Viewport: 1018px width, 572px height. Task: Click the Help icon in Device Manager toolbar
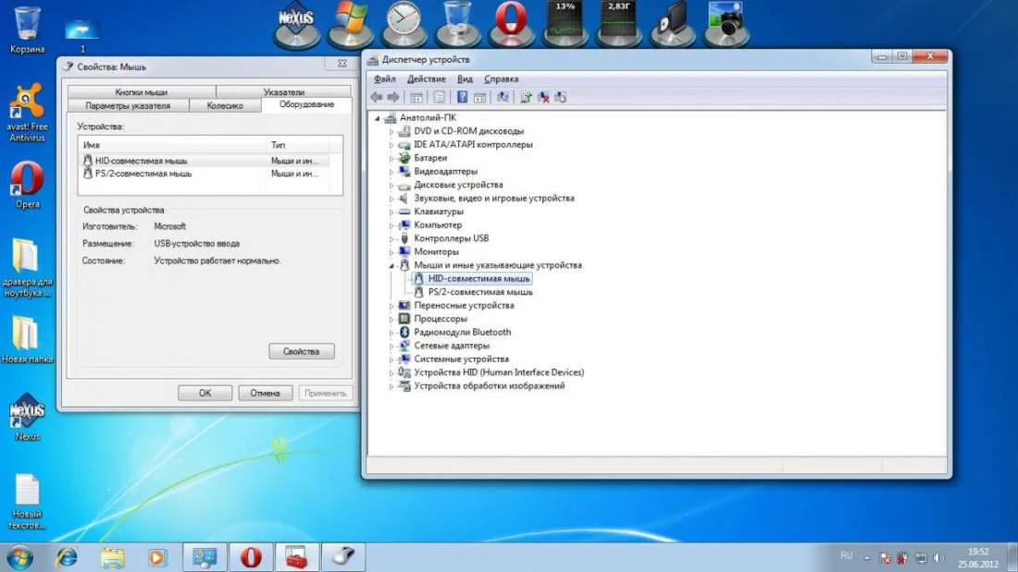pos(462,97)
